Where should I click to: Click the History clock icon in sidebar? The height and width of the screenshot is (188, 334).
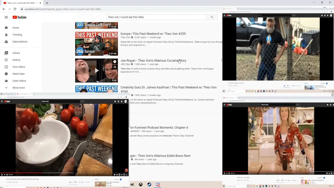pyautogui.click(x=6, y=60)
